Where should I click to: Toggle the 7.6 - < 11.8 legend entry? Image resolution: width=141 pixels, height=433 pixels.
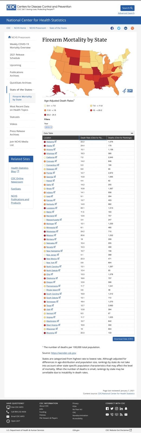click(96, 106)
